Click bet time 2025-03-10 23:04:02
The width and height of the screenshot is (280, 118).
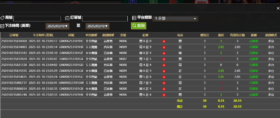point(43,65)
